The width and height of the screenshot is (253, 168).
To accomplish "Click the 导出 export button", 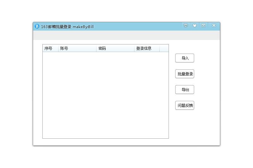I will [x=185, y=90].
